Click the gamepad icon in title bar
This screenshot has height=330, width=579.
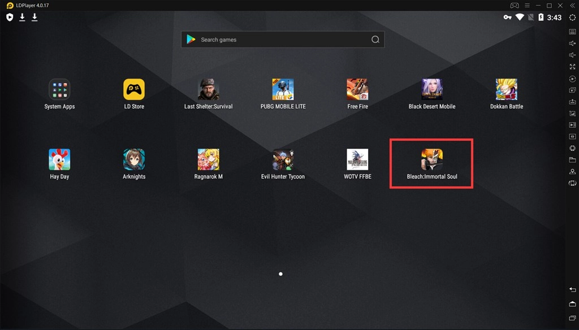coord(515,6)
